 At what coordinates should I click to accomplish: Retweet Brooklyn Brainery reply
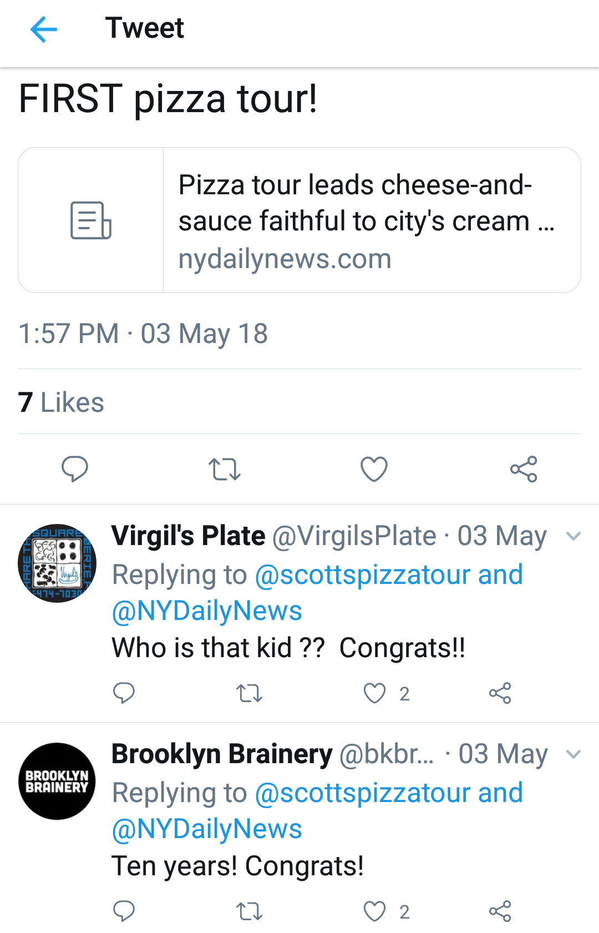(249, 911)
